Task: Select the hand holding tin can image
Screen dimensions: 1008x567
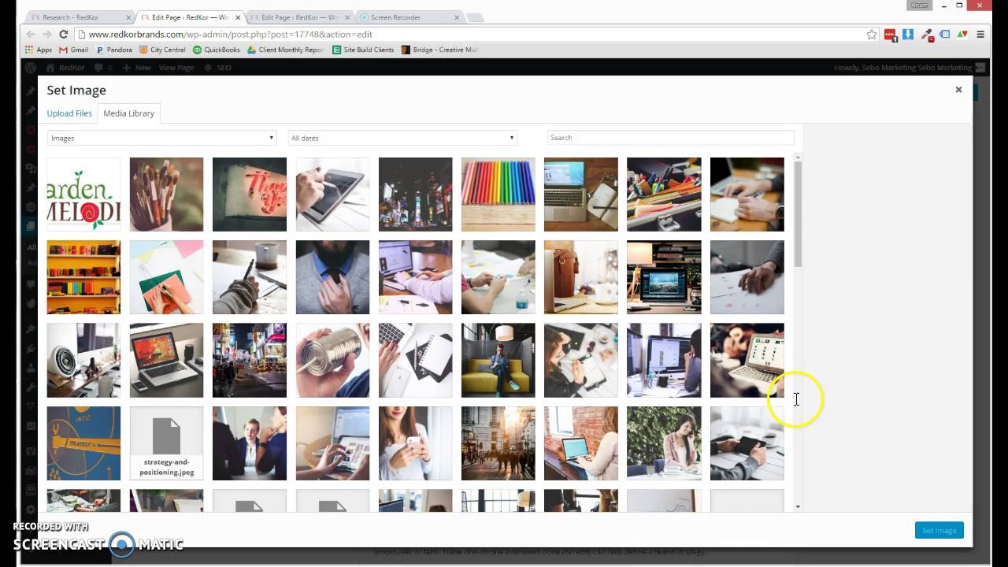Action: 332,360
